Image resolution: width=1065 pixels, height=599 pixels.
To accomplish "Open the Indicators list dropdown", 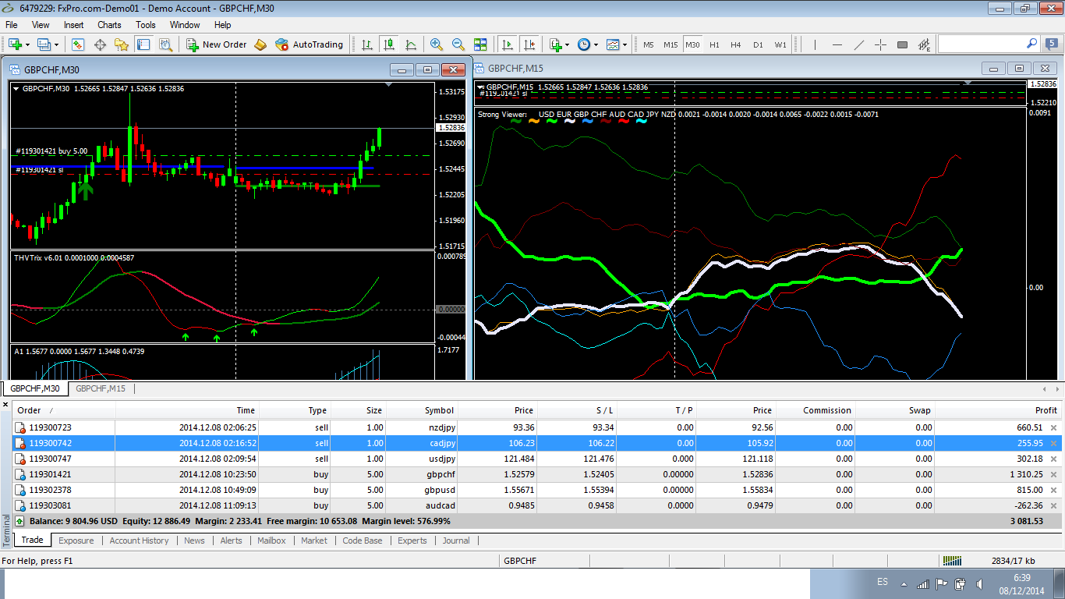I will click(570, 44).
